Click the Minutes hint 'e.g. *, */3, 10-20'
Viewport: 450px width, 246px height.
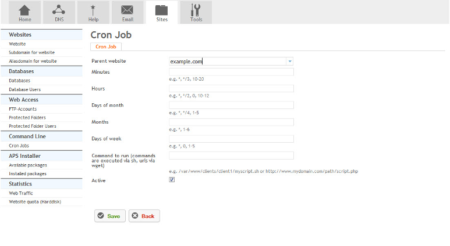[186, 79]
